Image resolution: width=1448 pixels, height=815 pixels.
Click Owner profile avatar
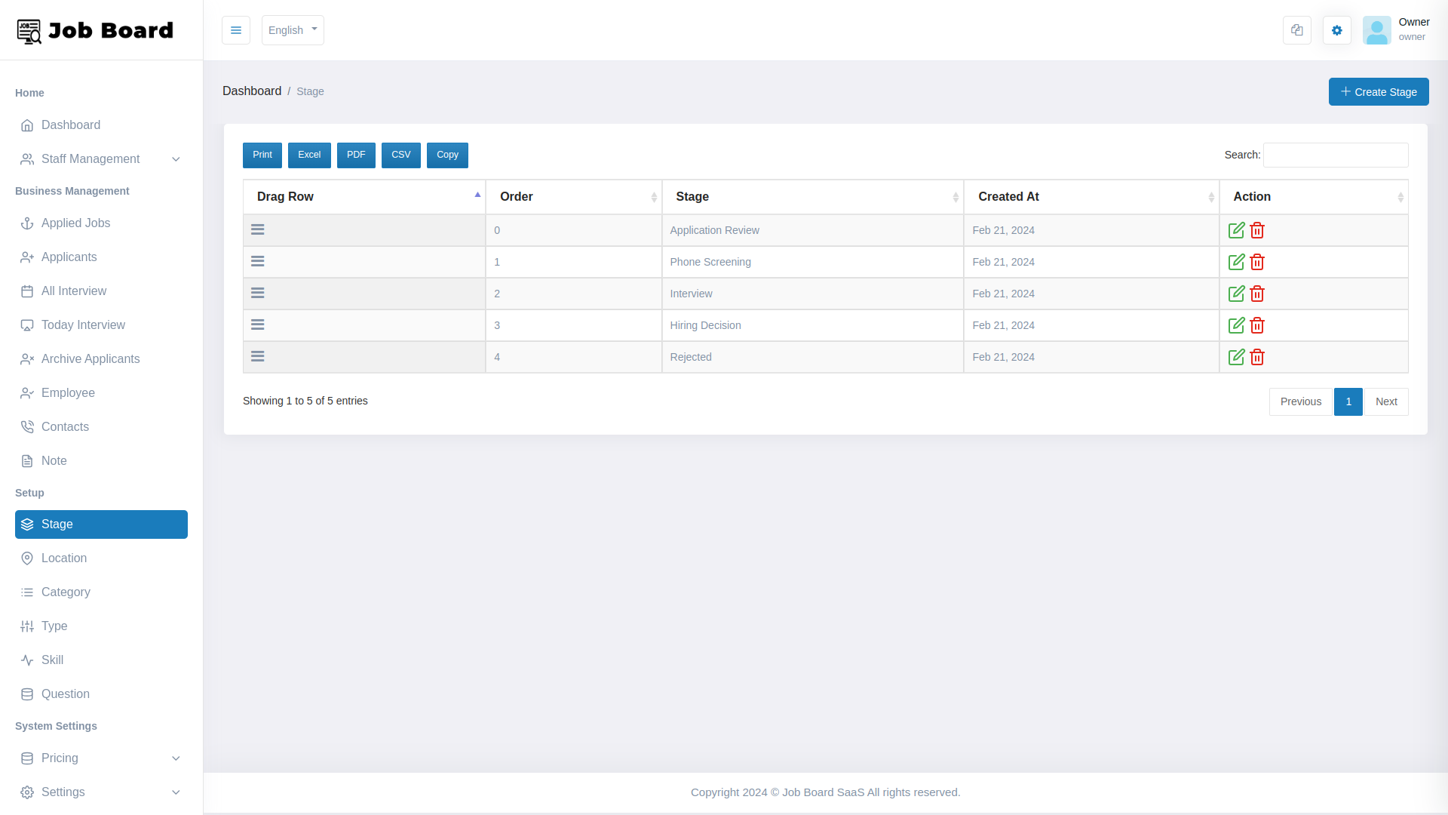pos(1376,30)
